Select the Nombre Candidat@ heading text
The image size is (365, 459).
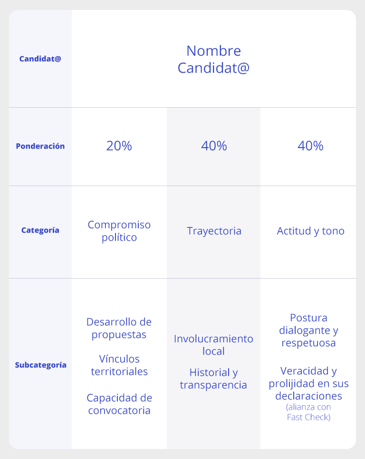pyautogui.click(x=213, y=59)
